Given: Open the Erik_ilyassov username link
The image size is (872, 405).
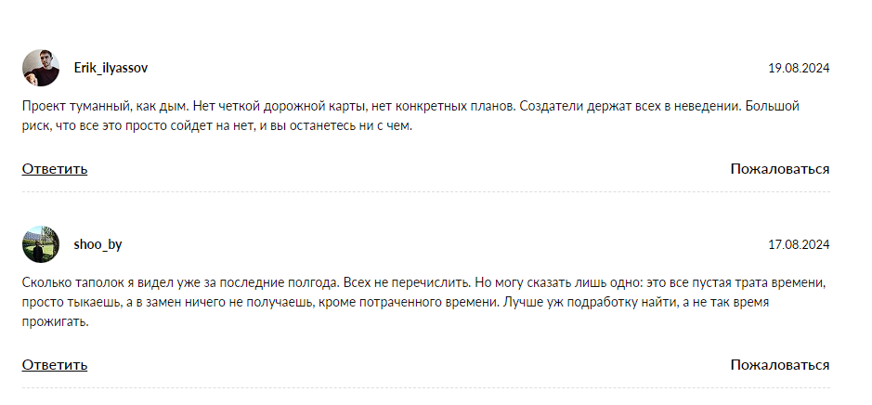Looking at the screenshot, I should point(111,69).
